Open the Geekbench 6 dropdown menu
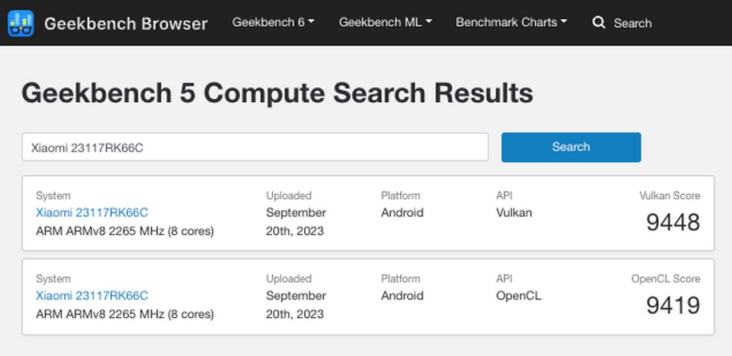The width and height of the screenshot is (732, 356). click(x=273, y=22)
